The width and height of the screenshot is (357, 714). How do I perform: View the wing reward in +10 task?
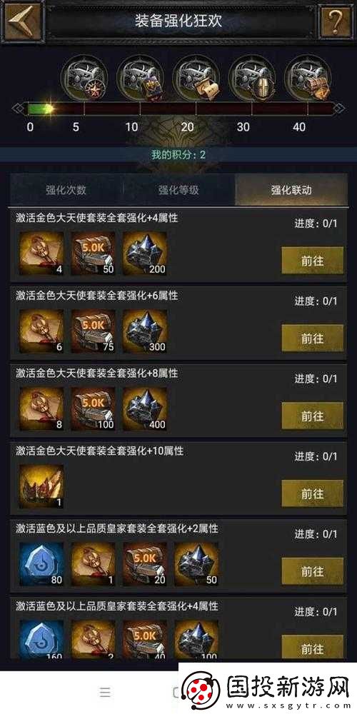(x=41, y=487)
